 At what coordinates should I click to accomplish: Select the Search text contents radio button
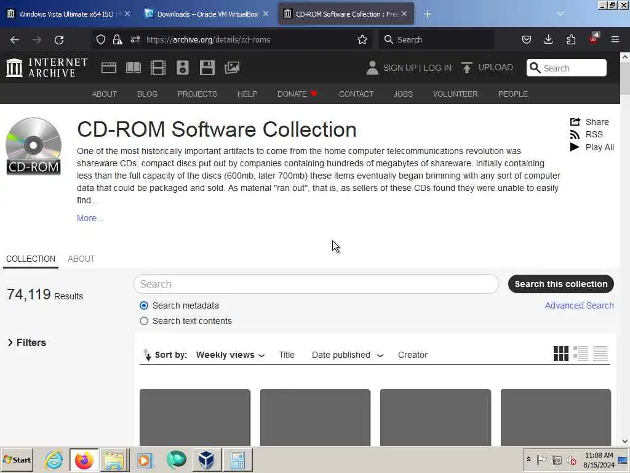[144, 321]
